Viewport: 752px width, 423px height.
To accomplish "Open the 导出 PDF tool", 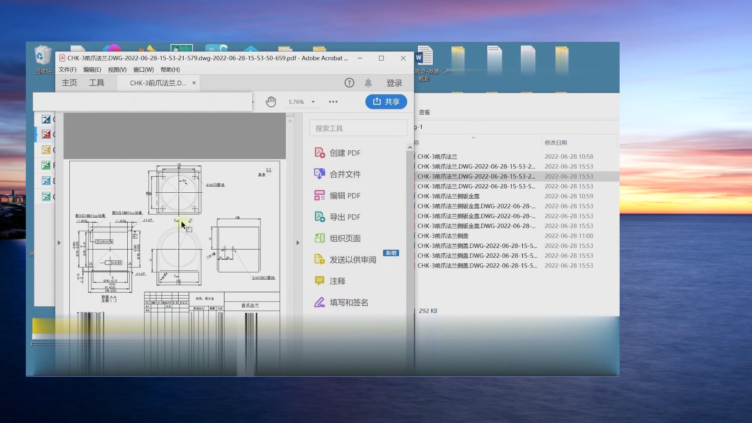I will (x=345, y=217).
